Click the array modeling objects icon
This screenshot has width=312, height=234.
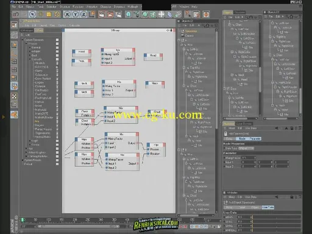tap(153, 14)
